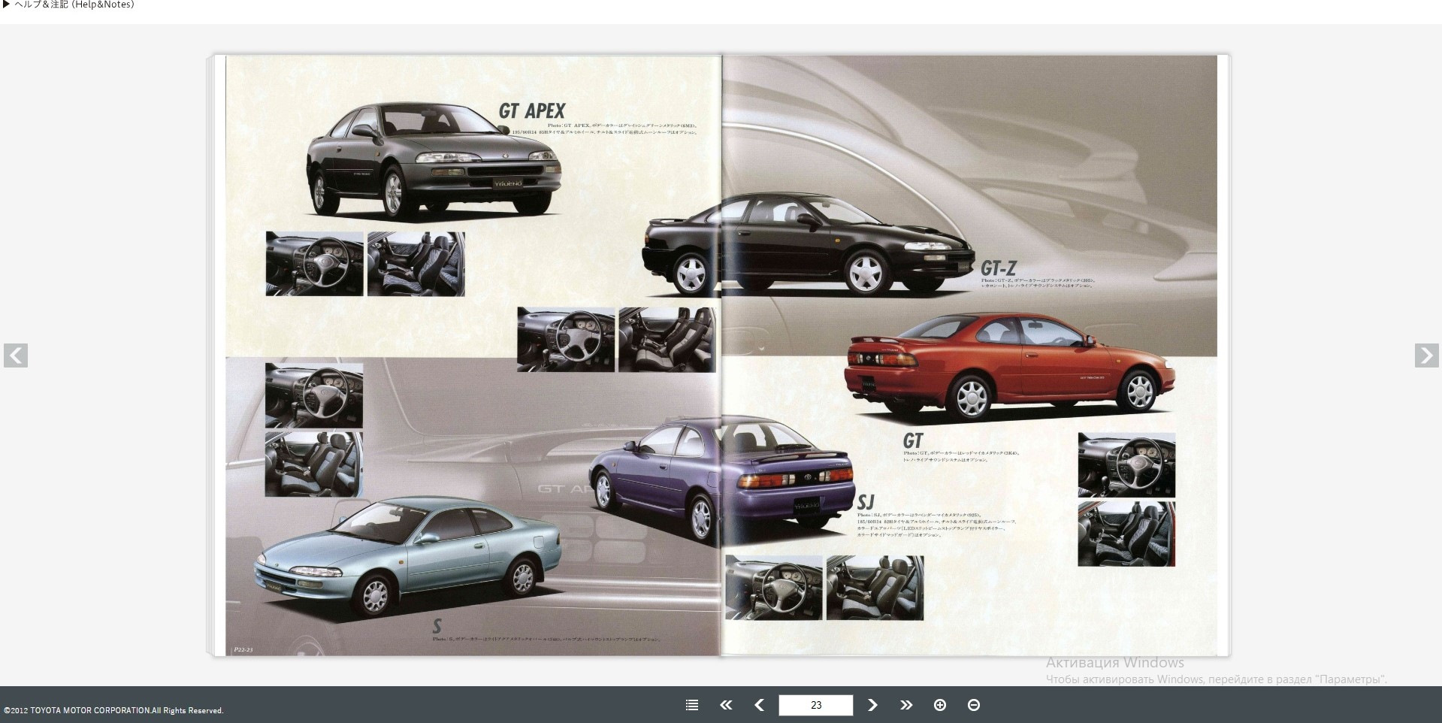1442x723 pixels.
Task: Expand the Help&Notes section
Action: coord(69,5)
